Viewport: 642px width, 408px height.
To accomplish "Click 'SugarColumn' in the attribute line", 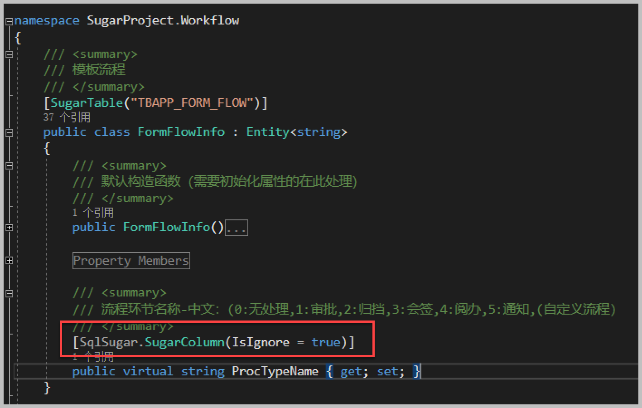I will pyautogui.click(x=184, y=342).
